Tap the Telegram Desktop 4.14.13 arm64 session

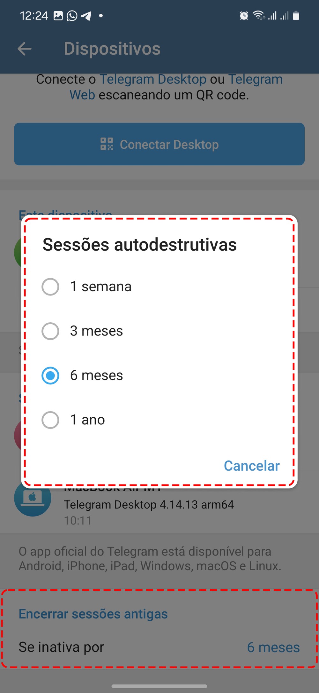[x=149, y=505]
